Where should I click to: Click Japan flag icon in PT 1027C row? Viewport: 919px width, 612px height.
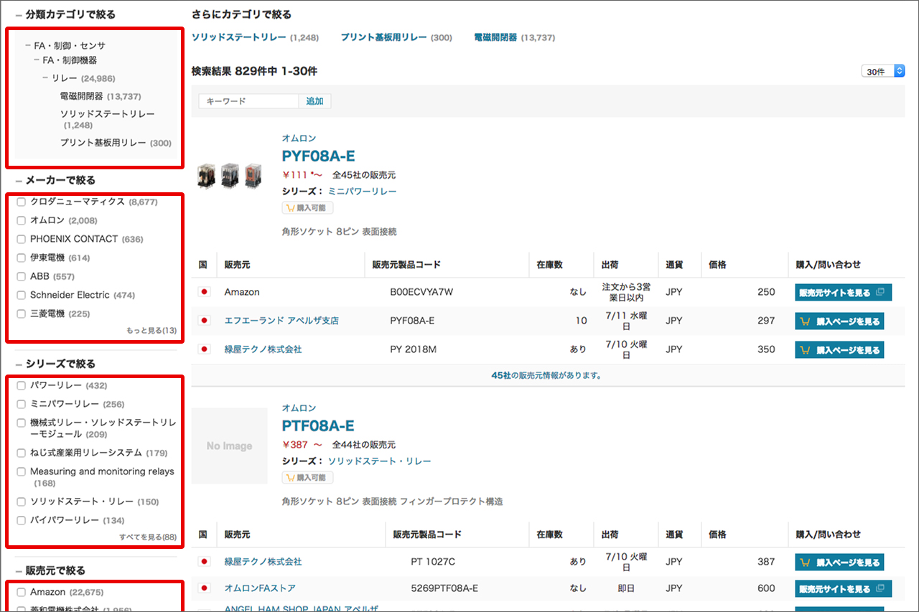click(x=204, y=562)
